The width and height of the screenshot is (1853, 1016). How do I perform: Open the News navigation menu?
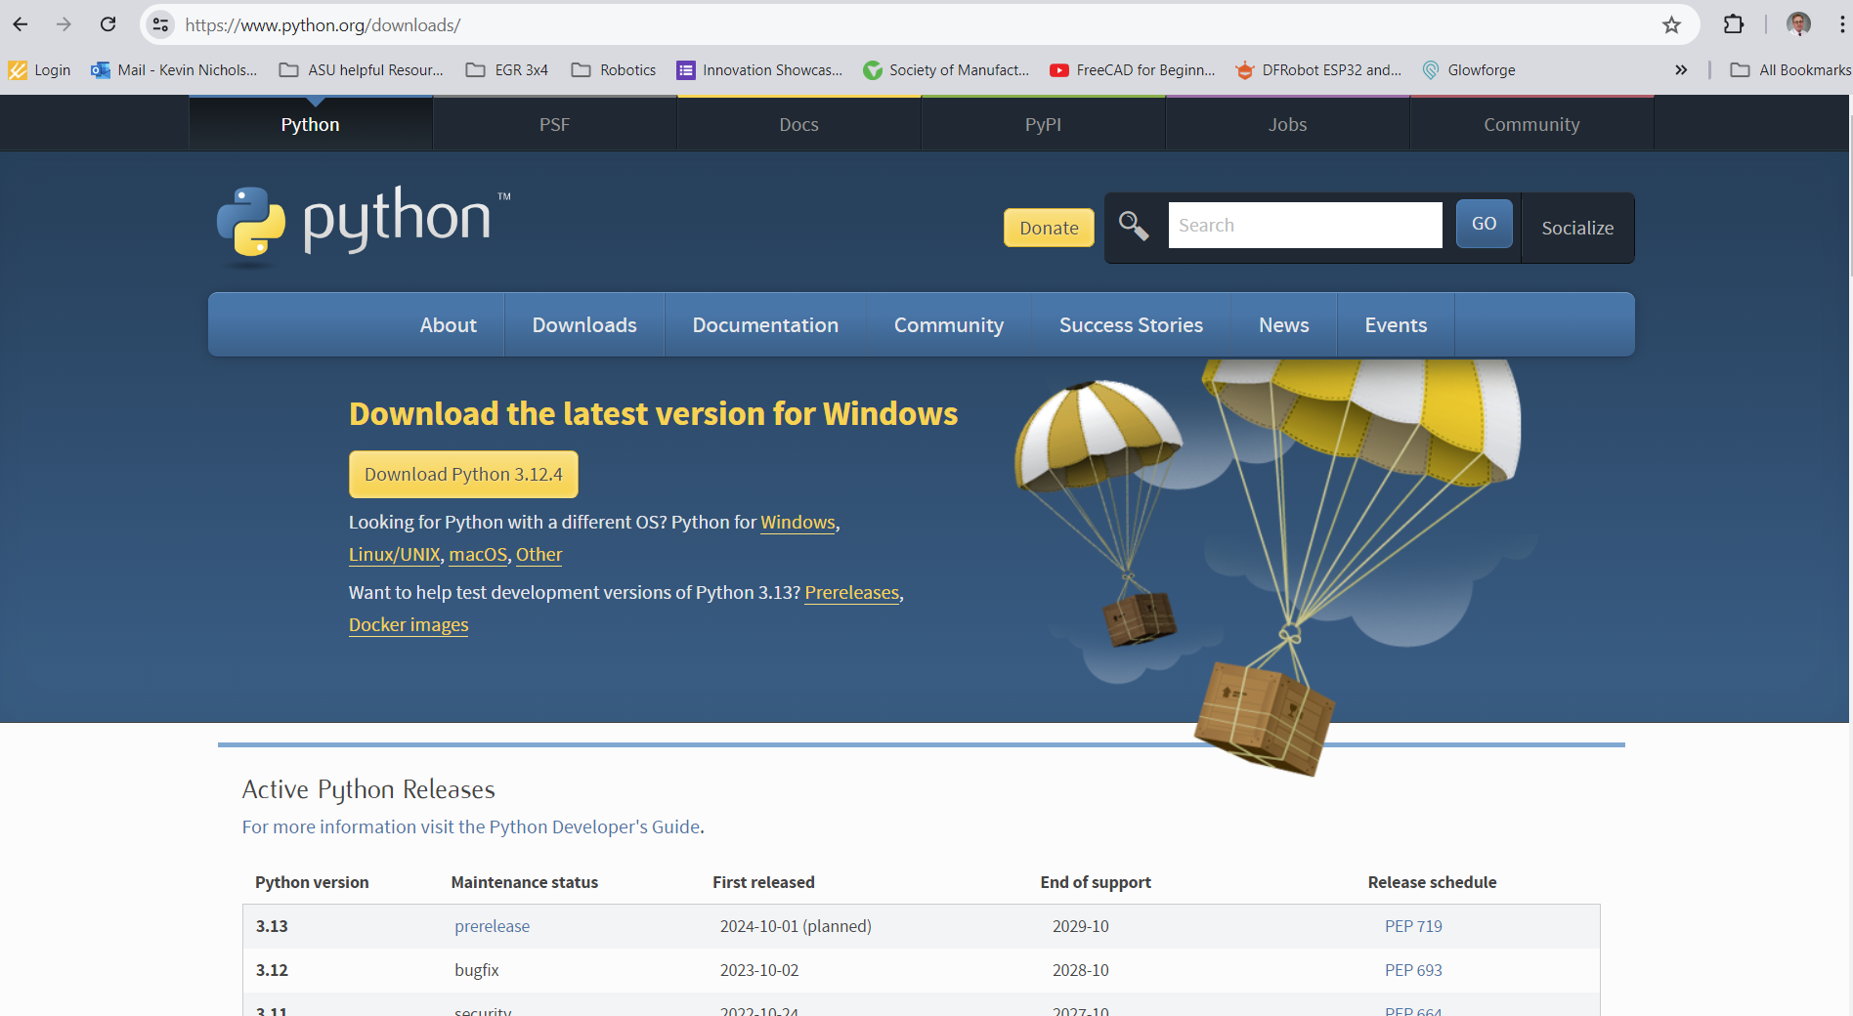pyautogui.click(x=1283, y=324)
